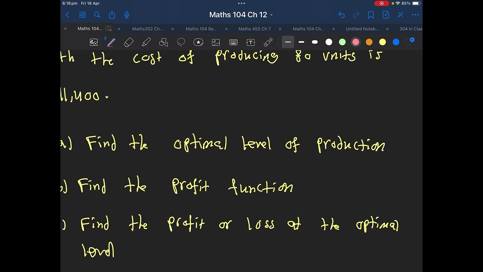Close editing mode with the X icon

pos(400,15)
